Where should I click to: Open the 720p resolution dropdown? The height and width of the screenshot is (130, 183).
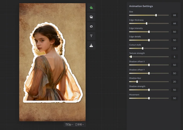[x=69, y=125]
